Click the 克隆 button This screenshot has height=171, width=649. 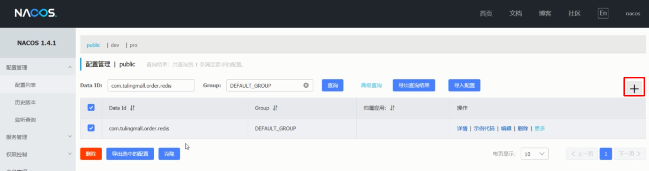(x=169, y=154)
